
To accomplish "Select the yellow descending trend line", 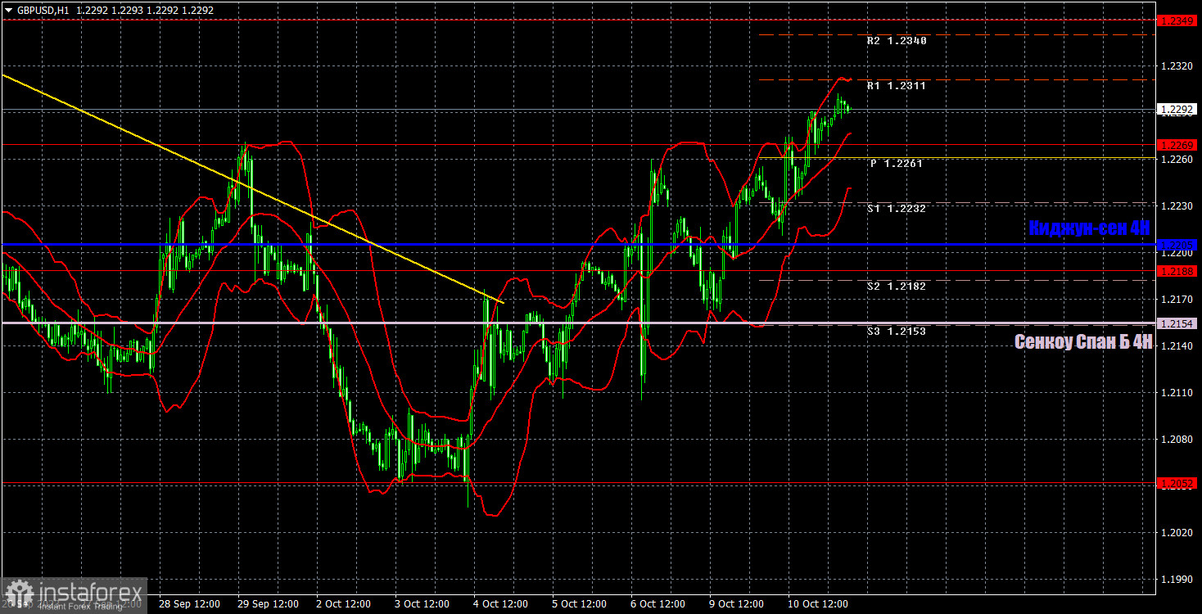I will 252,188.
